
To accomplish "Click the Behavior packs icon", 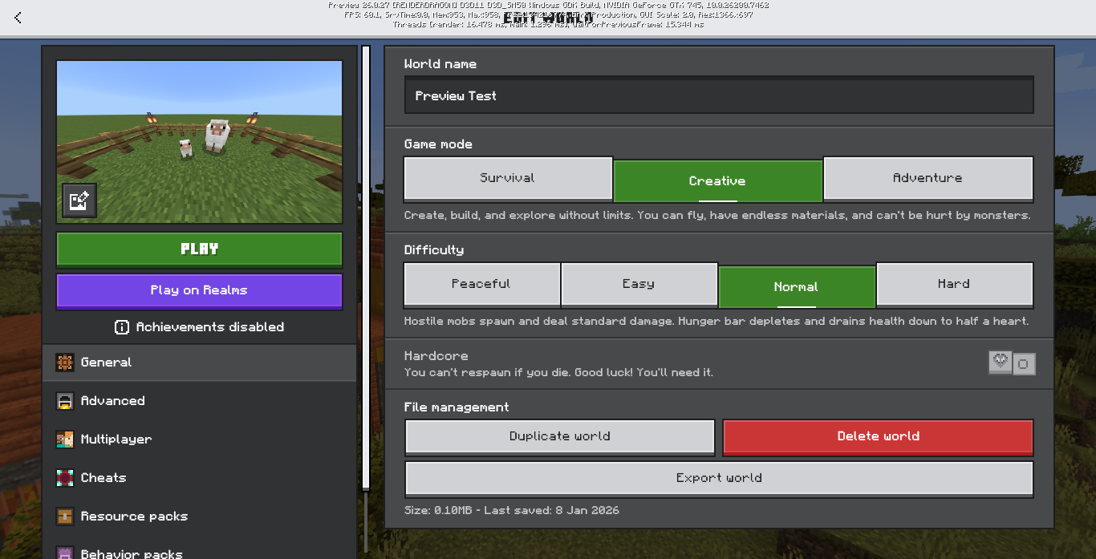I will tap(65, 553).
